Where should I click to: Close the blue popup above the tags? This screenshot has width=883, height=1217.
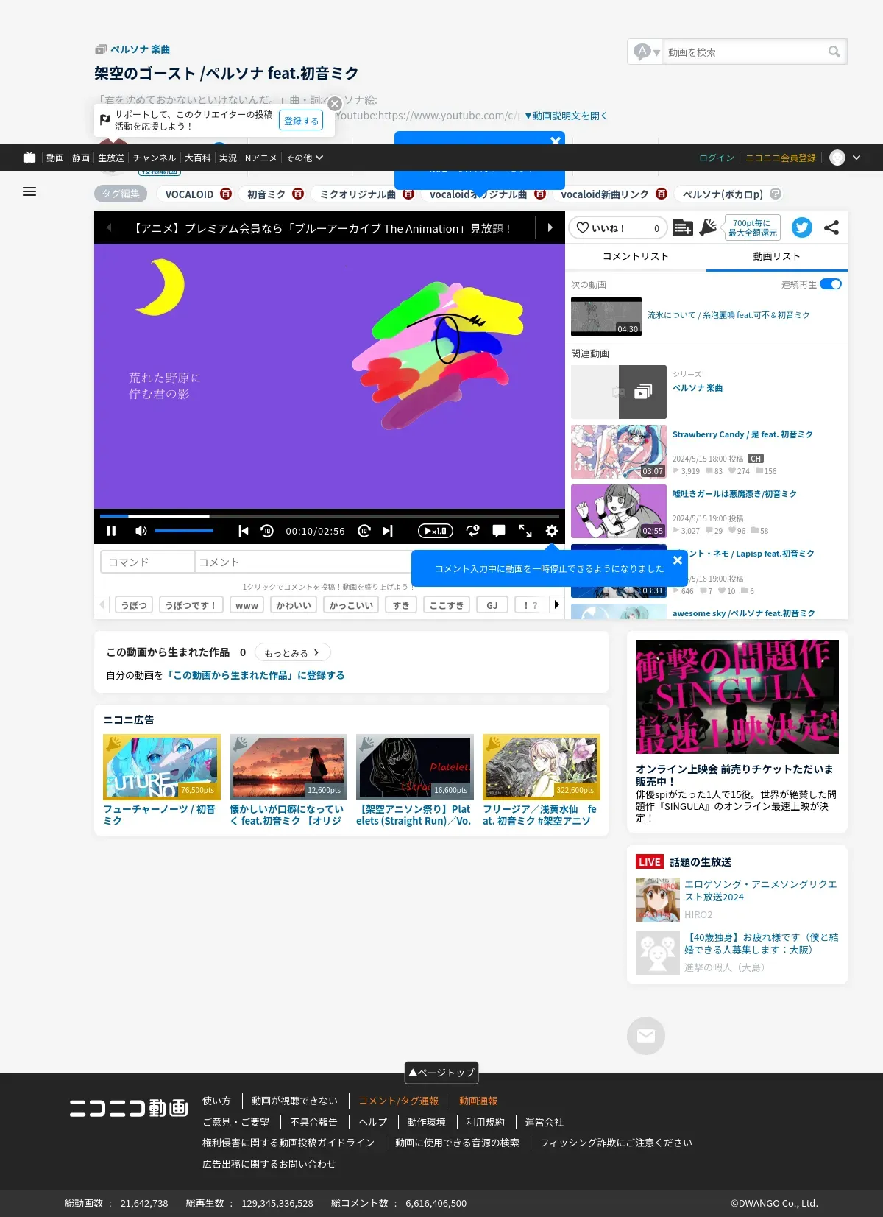tap(556, 141)
